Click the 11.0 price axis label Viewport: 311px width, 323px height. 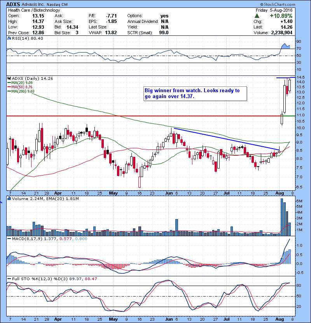click(x=301, y=115)
